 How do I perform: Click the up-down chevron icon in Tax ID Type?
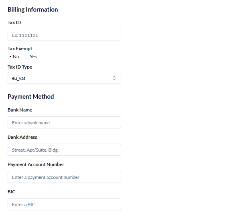[114, 78]
